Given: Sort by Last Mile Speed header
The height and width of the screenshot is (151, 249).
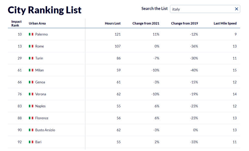Looking at the screenshot, I should point(225,24).
